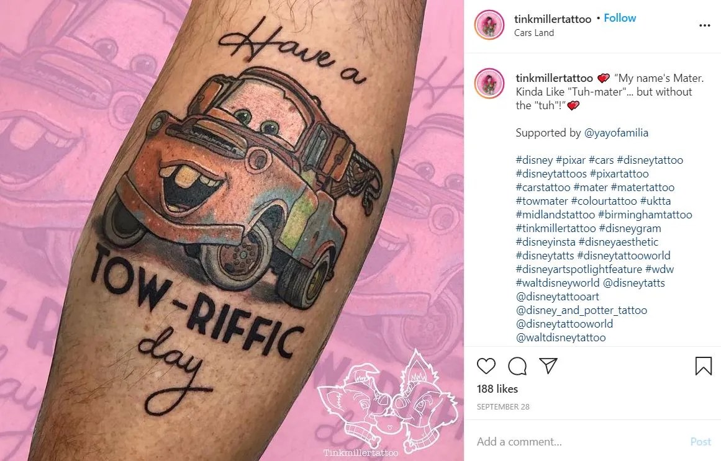Click the avatar beside the caption

pos(489,83)
